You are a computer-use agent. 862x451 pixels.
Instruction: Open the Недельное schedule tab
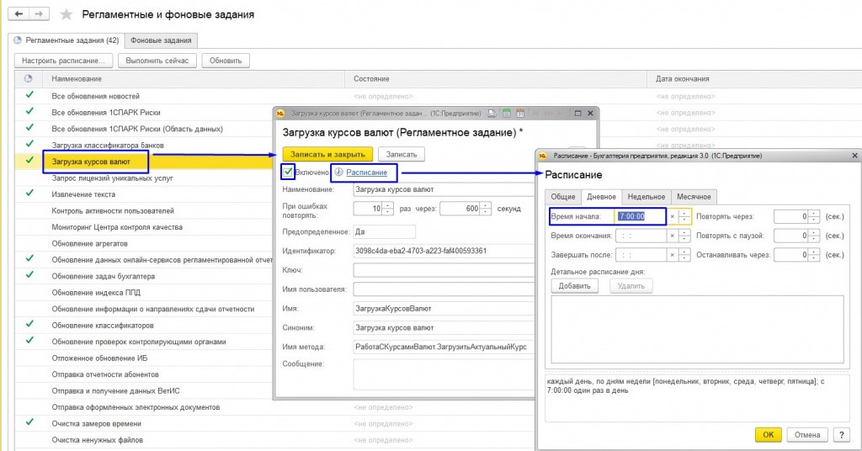pyautogui.click(x=647, y=196)
